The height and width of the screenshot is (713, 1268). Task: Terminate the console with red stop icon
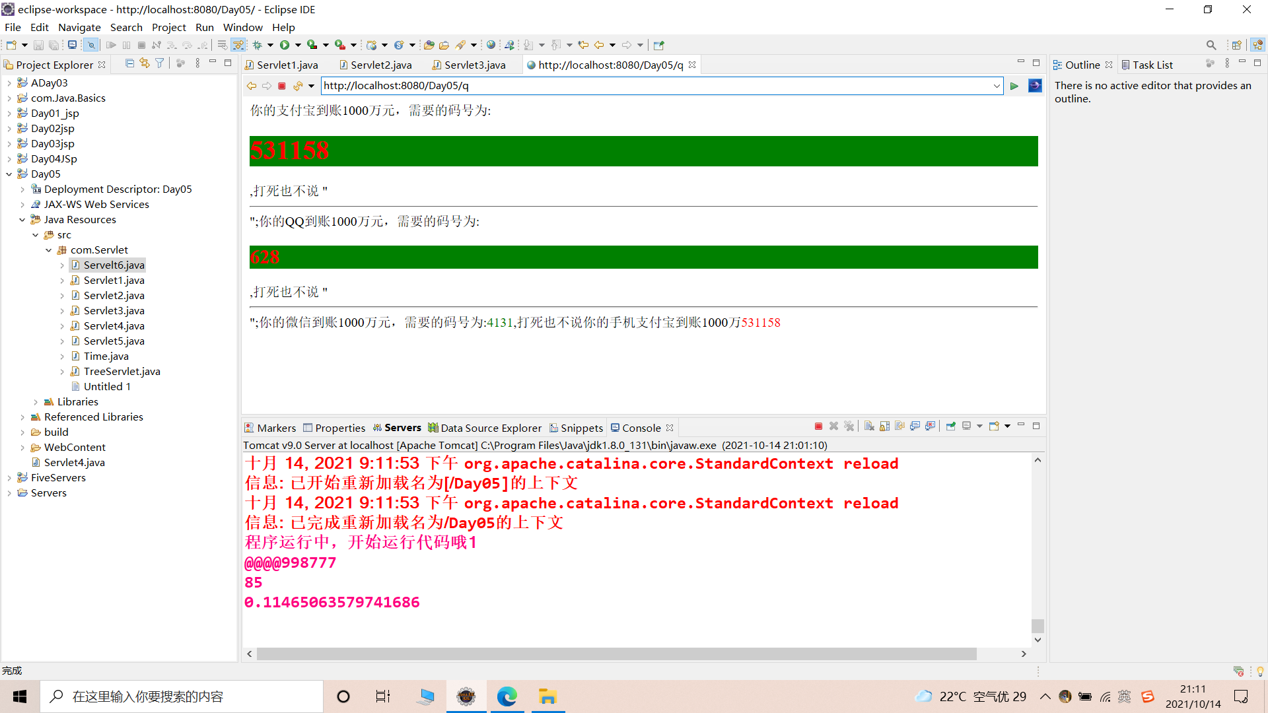(818, 426)
